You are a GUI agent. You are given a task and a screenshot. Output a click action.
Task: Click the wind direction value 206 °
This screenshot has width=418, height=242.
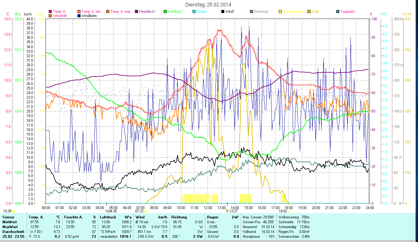(176, 237)
